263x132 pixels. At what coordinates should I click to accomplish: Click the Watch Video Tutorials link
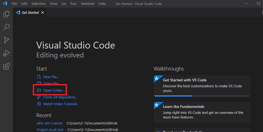pyautogui.click(x=60, y=104)
